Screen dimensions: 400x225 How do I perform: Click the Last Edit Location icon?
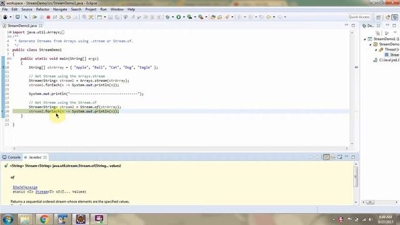click(x=261, y=17)
